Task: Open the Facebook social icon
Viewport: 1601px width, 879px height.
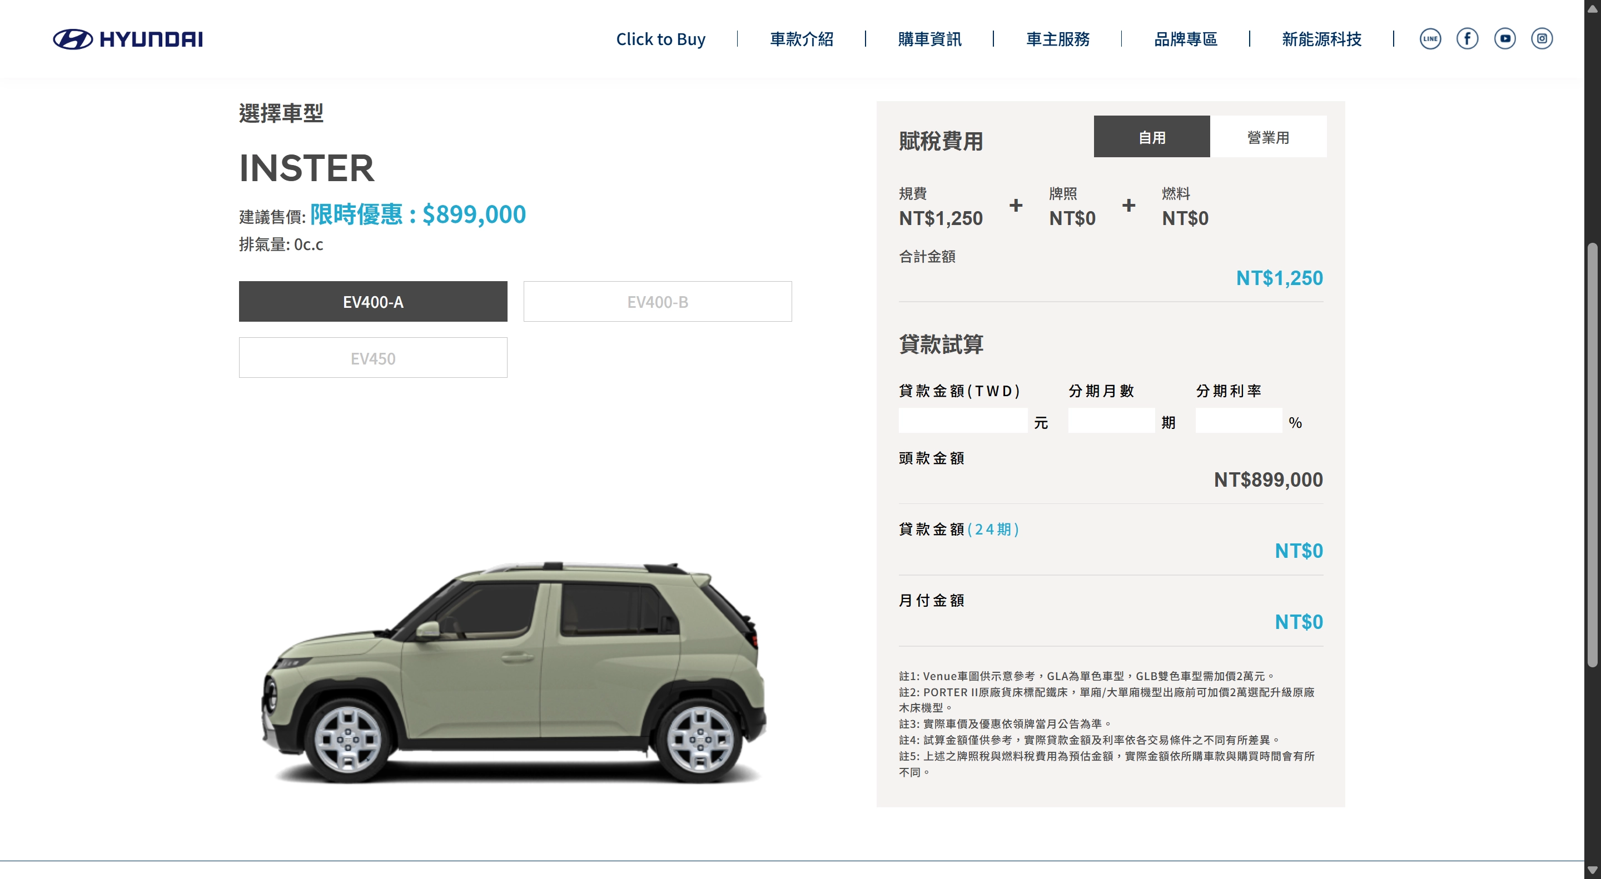Action: tap(1468, 38)
